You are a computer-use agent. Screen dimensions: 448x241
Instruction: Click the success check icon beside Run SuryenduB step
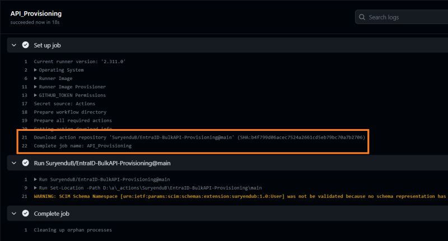tap(25, 163)
